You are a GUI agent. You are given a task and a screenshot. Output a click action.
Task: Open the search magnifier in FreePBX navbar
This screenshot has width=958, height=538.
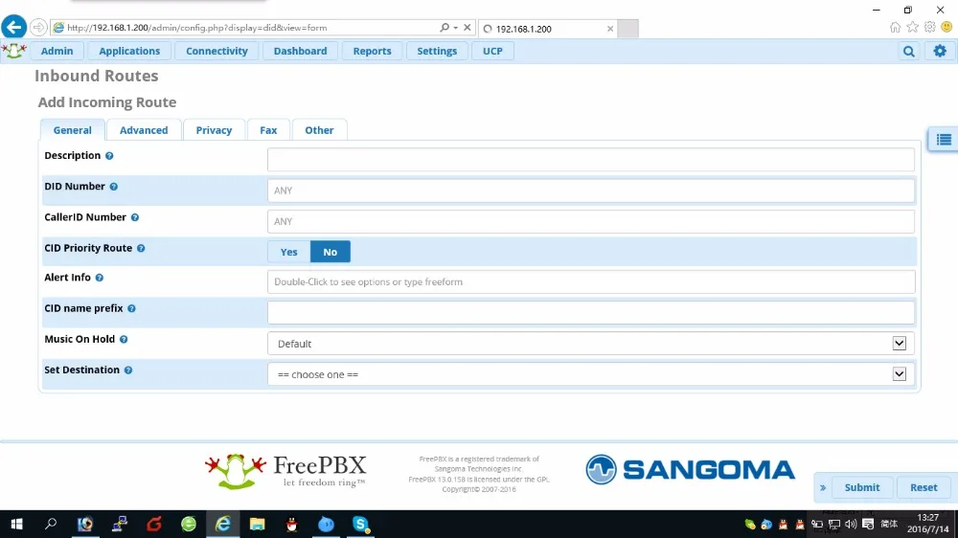click(x=908, y=52)
